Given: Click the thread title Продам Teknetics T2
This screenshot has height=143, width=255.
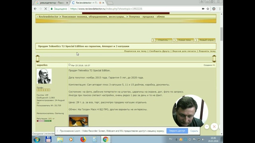Looking at the screenshot, I should tap(83, 46).
